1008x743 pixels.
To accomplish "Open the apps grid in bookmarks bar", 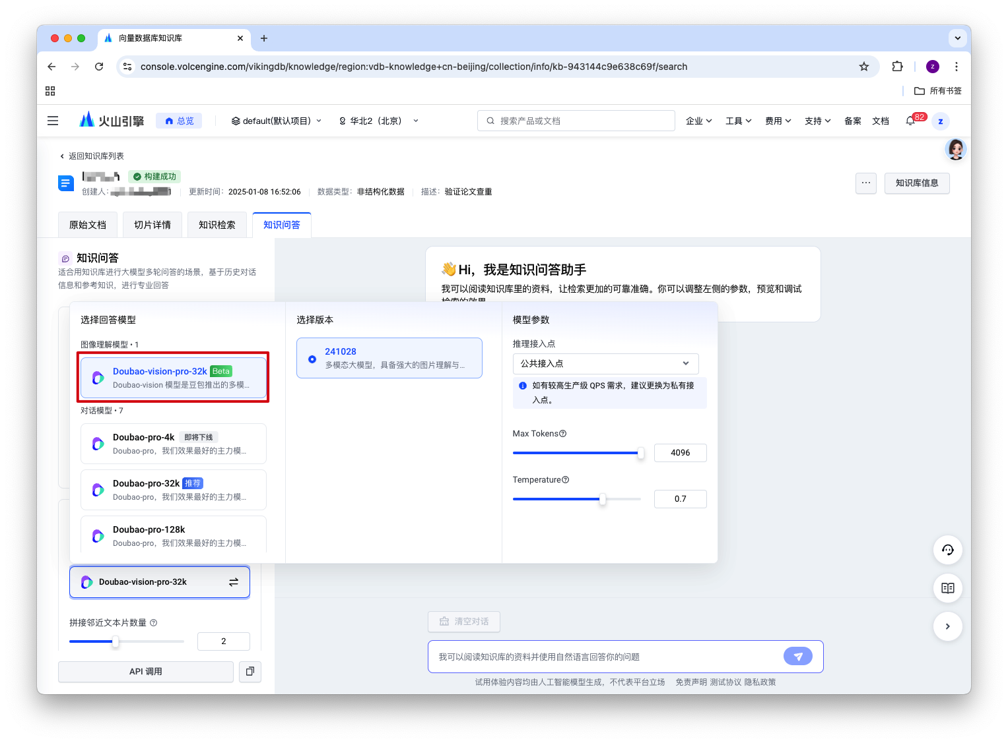I will [x=50, y=91].
